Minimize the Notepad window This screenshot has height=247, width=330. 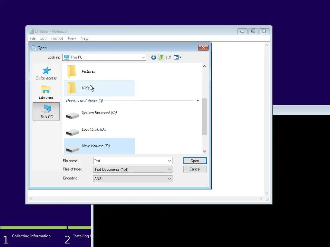[x=242, y=31]
